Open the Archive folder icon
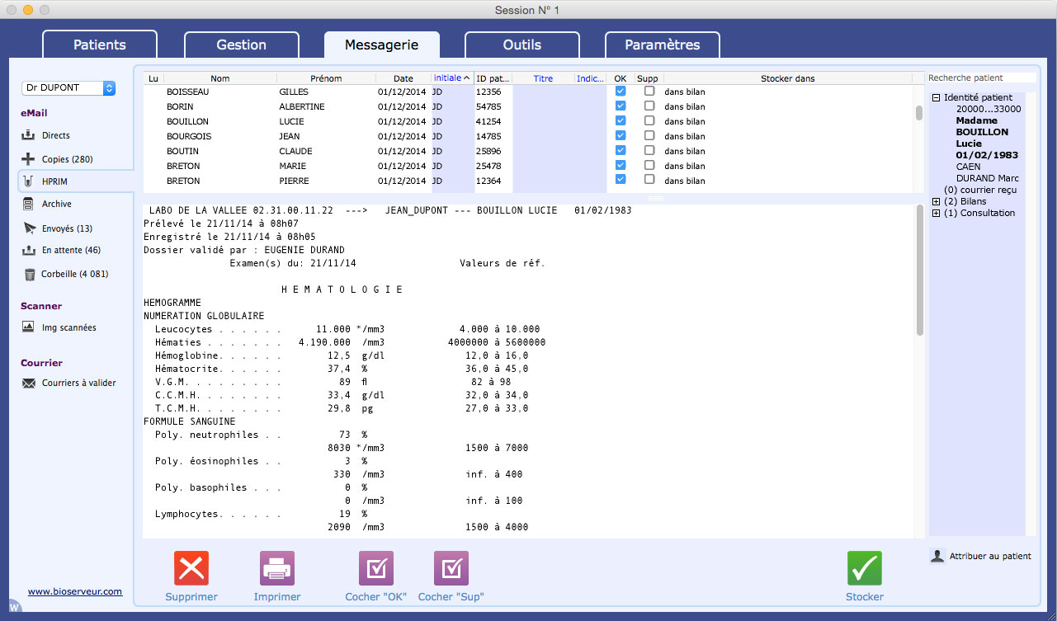Image resolution: width=1057 pixels, height=621 pixels. [x=28, y=204]
